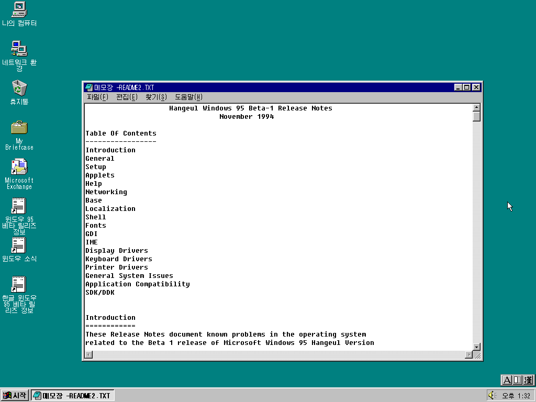Image resolution: width=536 pixels, height=402 pixels.
Task: Click the 메모장 README2.TXT taskbar button
Action: coord(72,396)
